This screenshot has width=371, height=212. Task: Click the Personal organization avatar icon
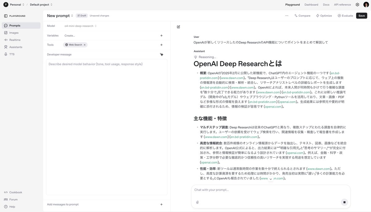6,5
